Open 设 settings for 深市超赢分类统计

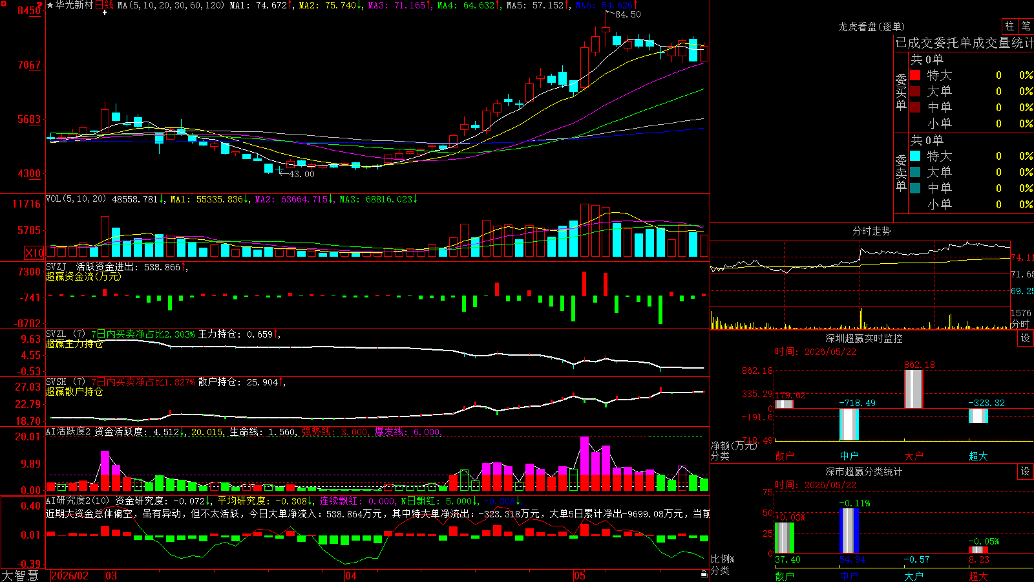click(x=1026, y=471)
